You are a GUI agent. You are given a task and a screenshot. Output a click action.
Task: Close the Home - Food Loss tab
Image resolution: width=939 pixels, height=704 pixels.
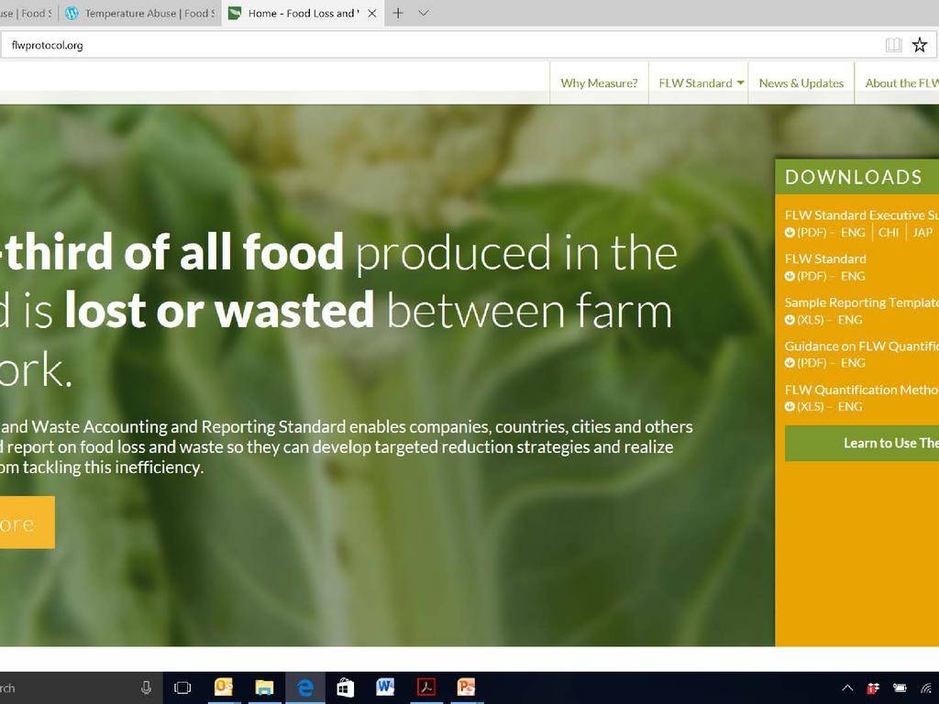pyautogui.click(x=371, y=14)
